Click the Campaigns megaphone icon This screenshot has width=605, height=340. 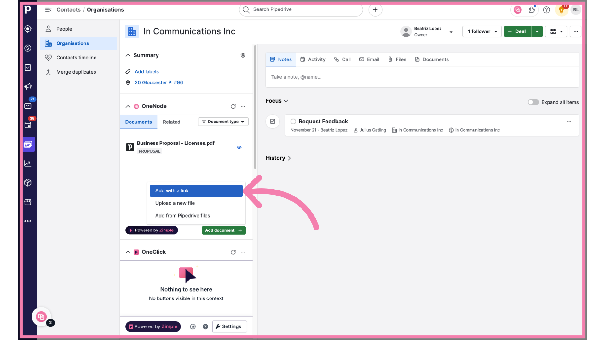coord(27,86)
